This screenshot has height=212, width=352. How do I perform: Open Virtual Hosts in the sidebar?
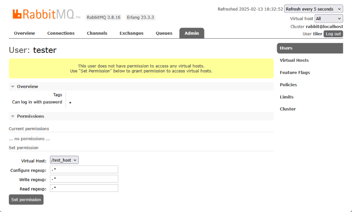[x=294, y=60]
